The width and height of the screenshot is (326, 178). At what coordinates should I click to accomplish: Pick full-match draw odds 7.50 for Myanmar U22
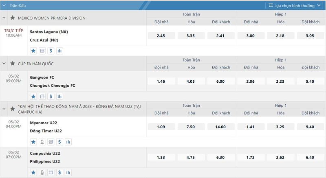pos(191,127)
